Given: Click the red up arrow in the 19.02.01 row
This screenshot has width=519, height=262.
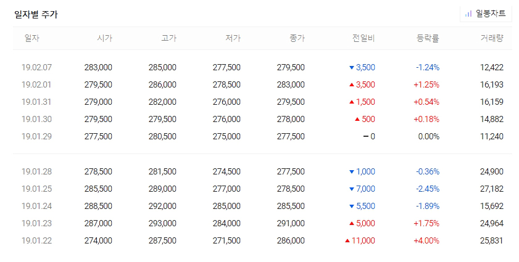Looking at the screenshot, I should click(x=352, y=84).
